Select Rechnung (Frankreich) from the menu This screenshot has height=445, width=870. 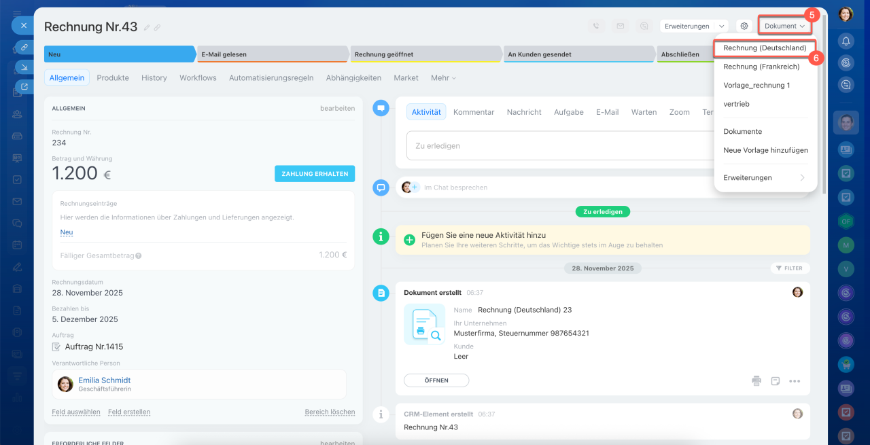[x=761, y=67]
